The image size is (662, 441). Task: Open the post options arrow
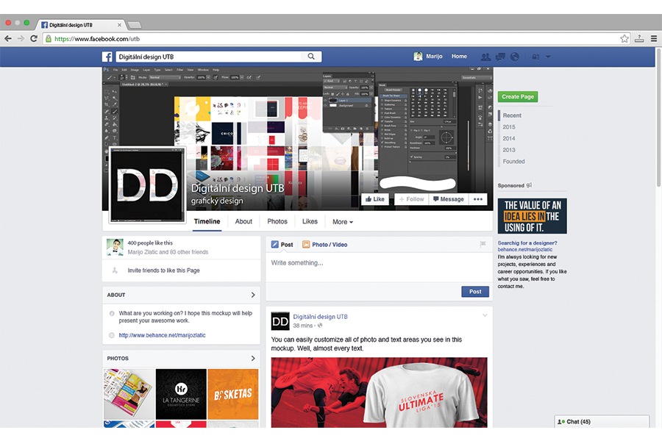pos(485,315)
